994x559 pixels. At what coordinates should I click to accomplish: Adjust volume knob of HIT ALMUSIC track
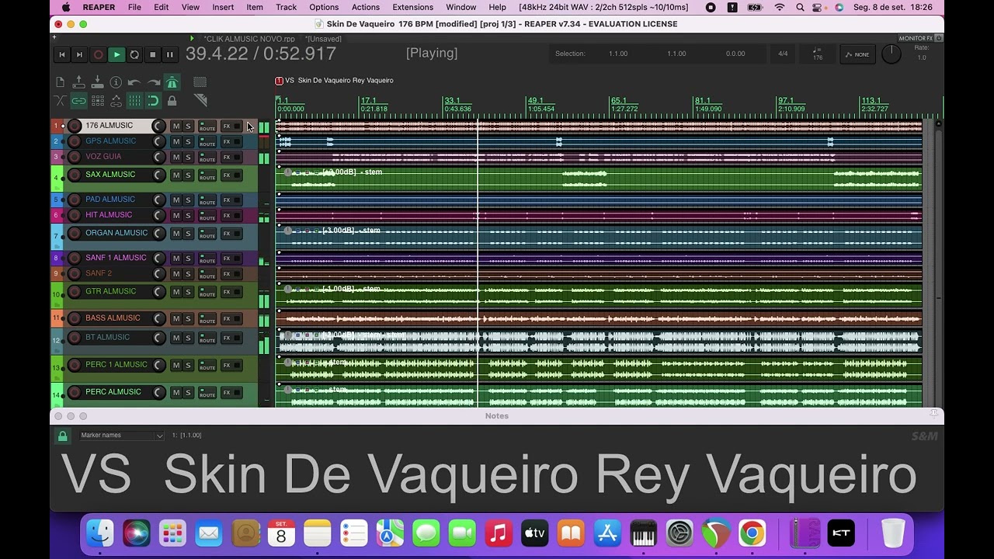pyautogui.click(x=158, y=215)
